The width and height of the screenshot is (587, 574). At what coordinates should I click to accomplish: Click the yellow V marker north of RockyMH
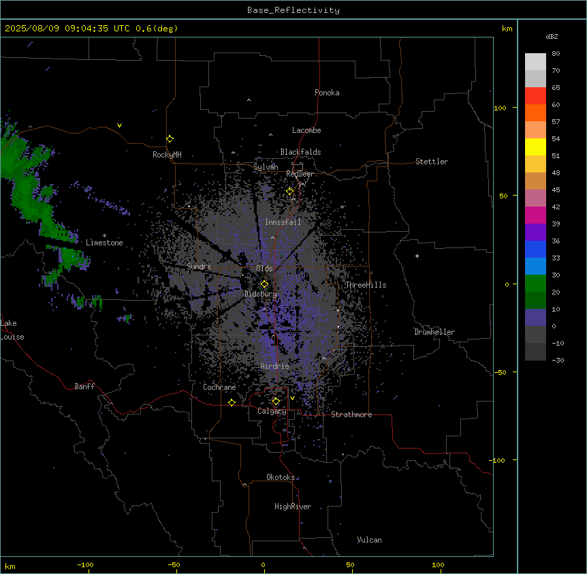point(119,125)
